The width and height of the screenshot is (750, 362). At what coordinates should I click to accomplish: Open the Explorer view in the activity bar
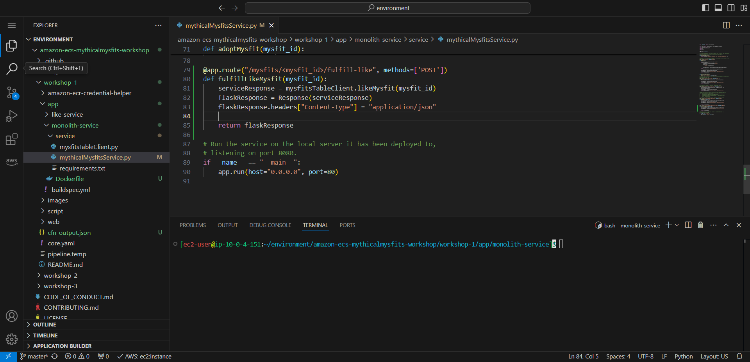pos(12,46)
